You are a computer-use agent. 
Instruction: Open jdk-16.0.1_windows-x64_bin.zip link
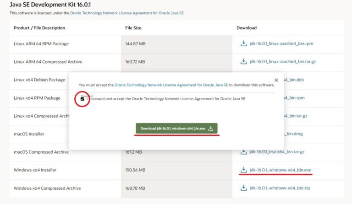click(280, 188)
